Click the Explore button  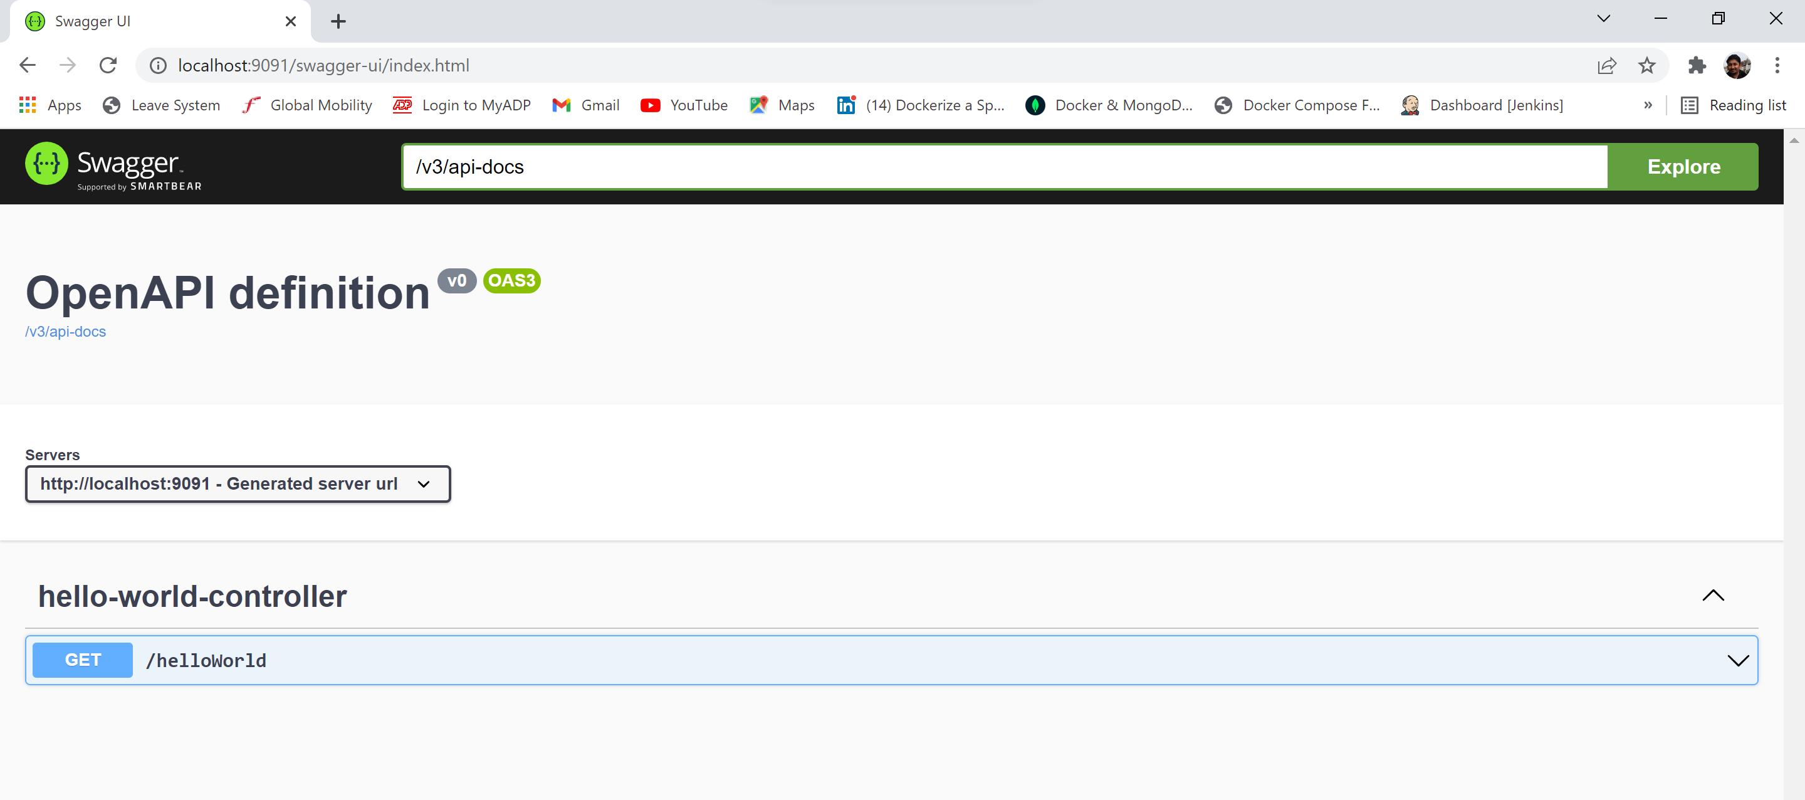[x=1683, y=167]
